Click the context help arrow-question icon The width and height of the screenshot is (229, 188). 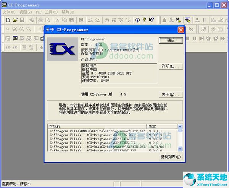pyautogui.click(x=152, y=20)
